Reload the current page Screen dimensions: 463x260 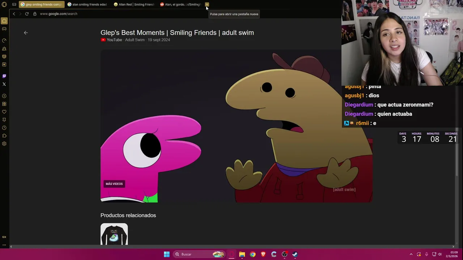click(x=27, y=14)
